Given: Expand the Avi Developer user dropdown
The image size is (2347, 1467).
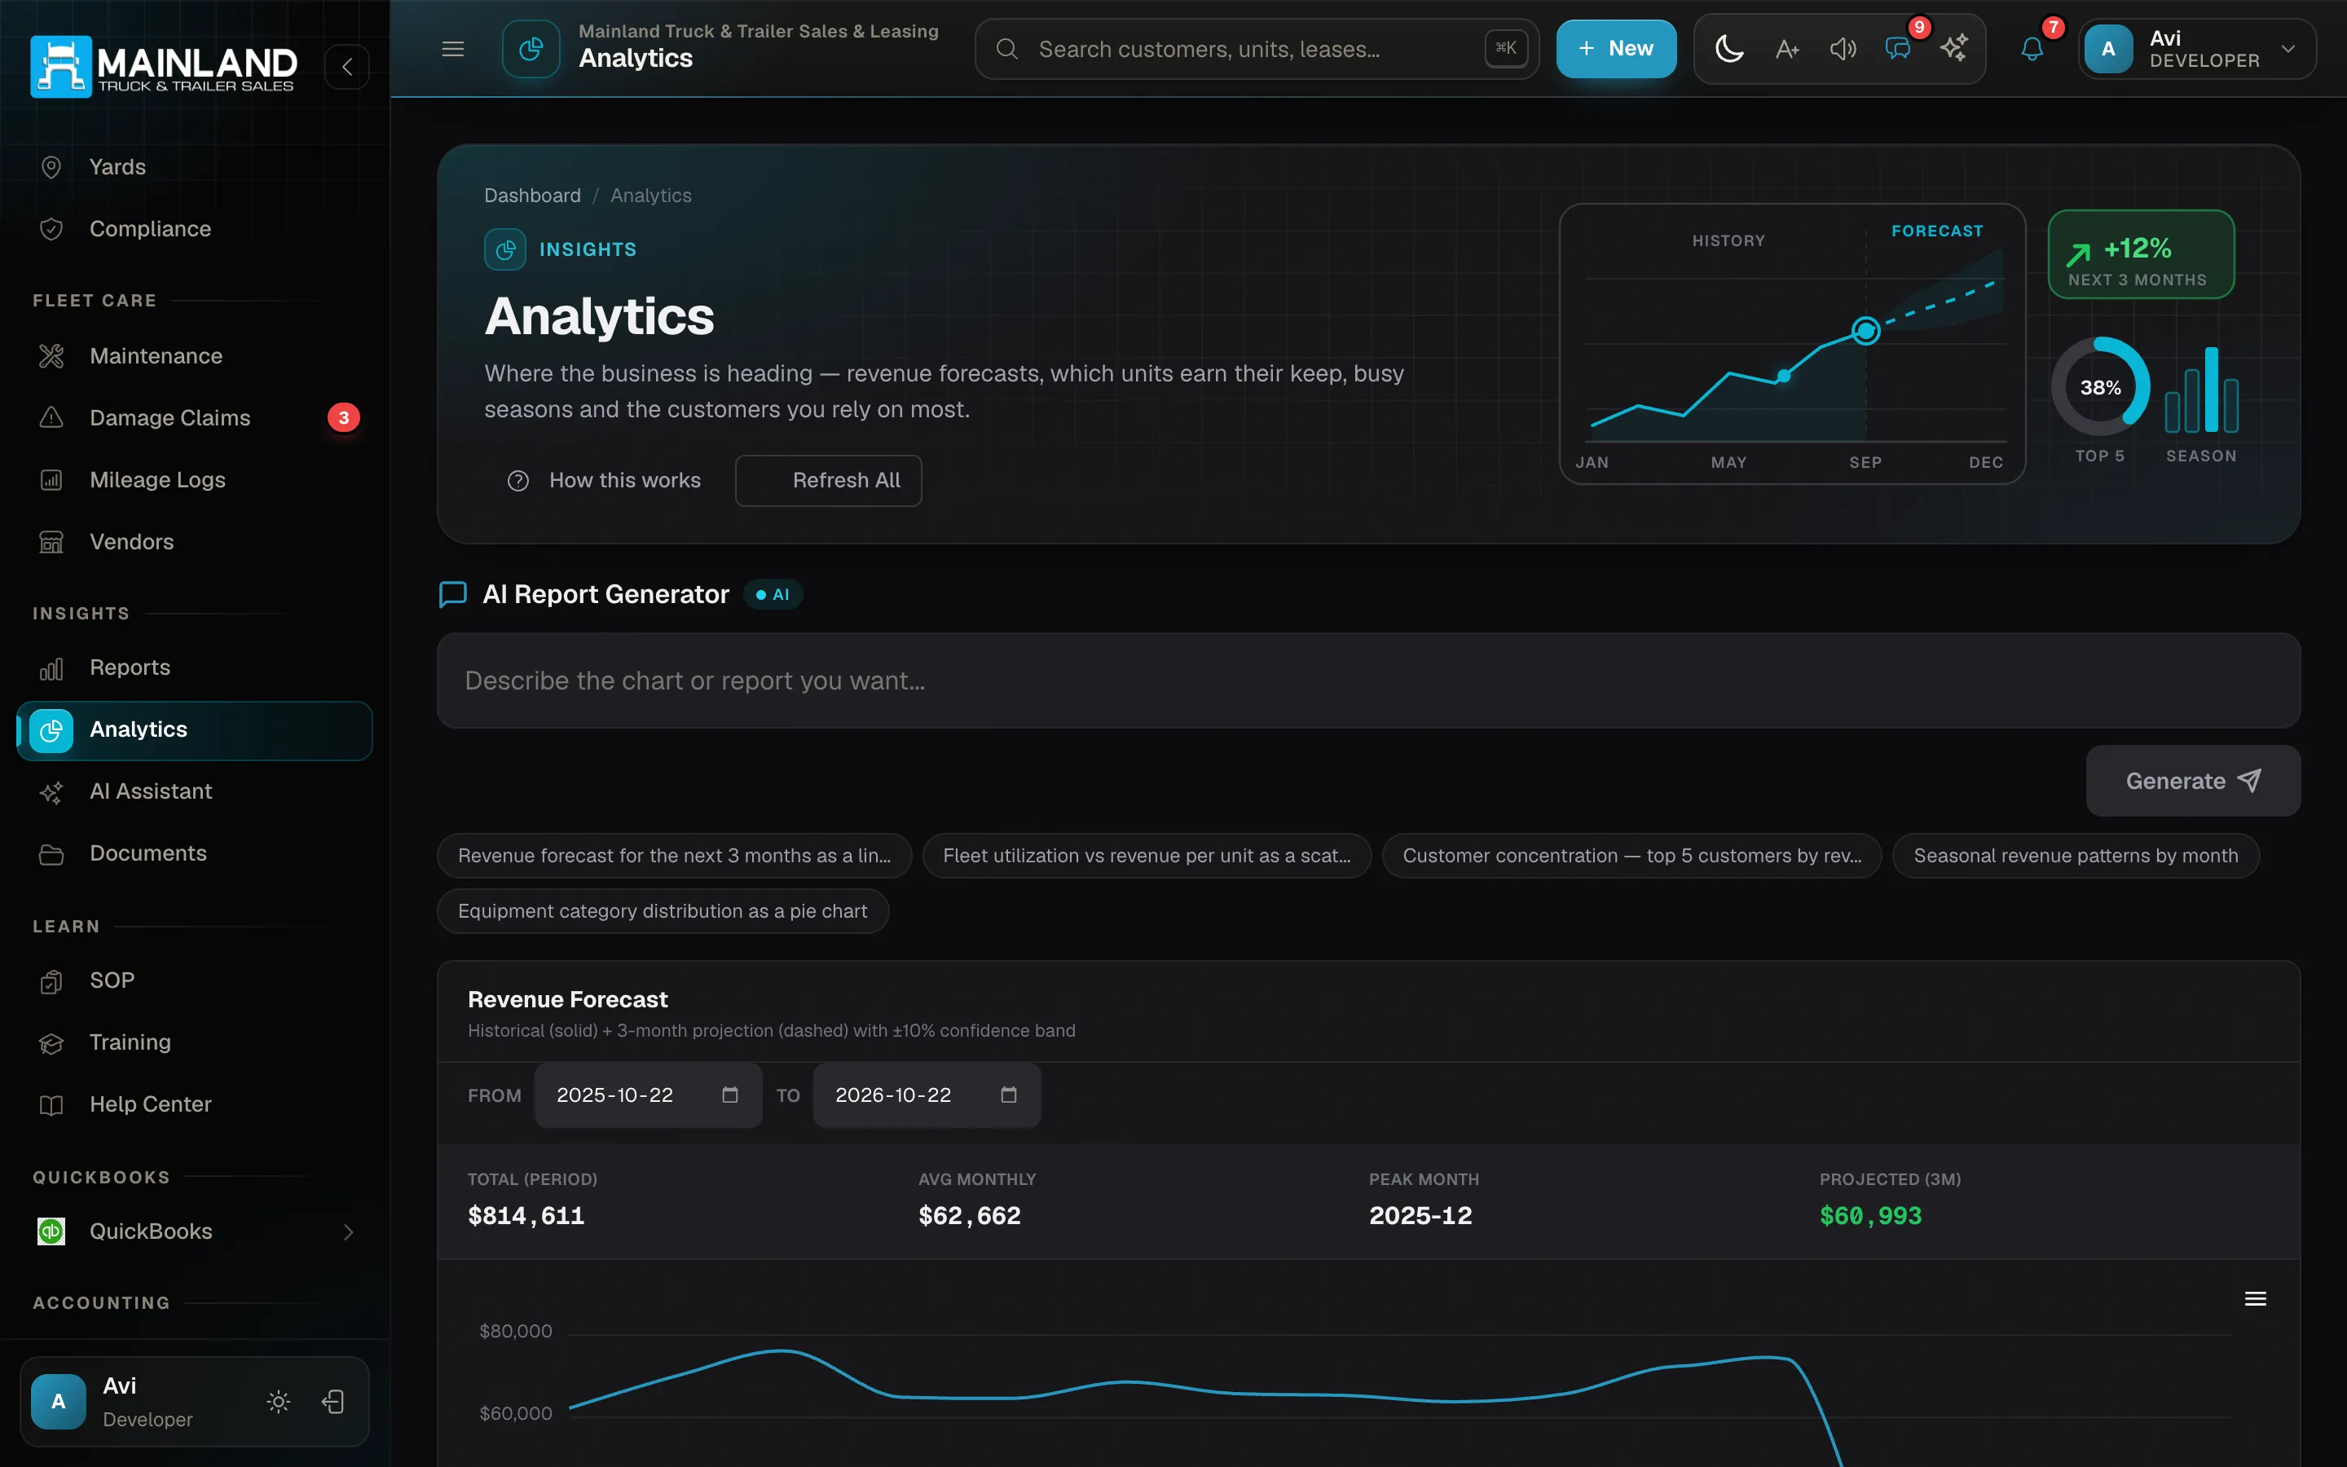Looking at the screenshot, I should tap(2198, 49).
